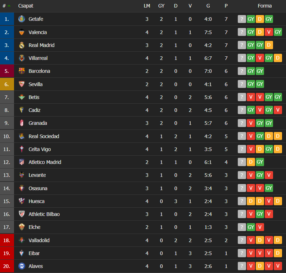Click the Barcelona club crest icon

[x=22, y=71]
